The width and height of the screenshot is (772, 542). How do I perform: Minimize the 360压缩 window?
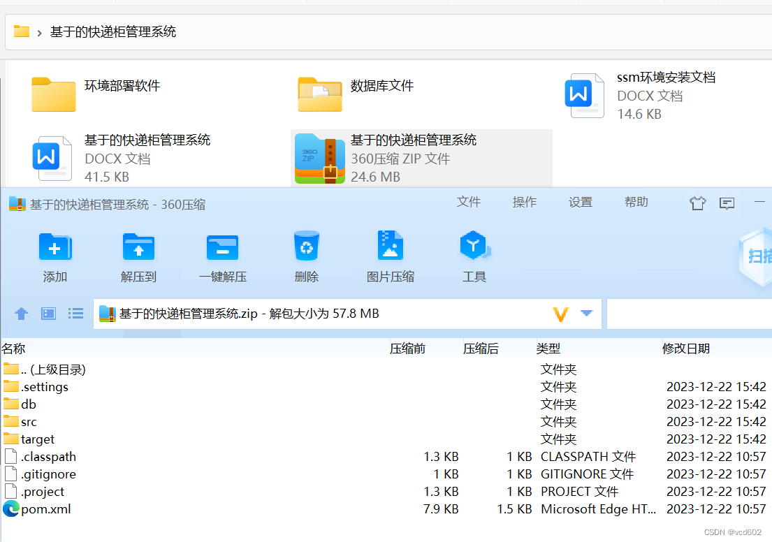(759, 202)
